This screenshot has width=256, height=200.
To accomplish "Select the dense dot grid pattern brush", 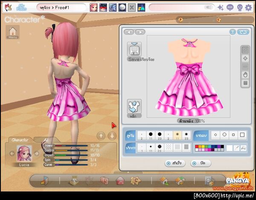I will point(177,148).
